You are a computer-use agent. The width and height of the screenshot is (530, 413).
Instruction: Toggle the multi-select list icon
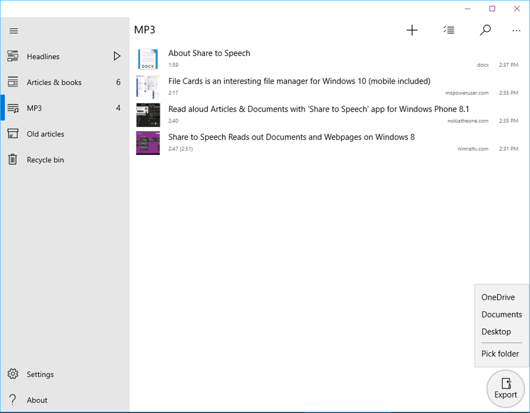tap(448, 30)
